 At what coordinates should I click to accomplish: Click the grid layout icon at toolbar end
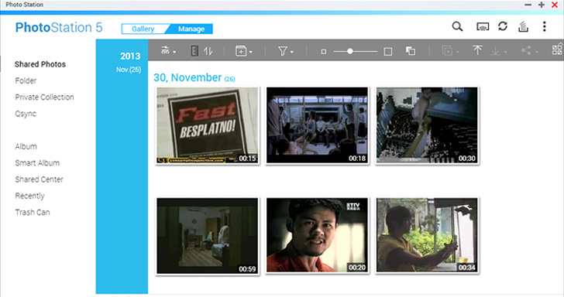[557, 49]
